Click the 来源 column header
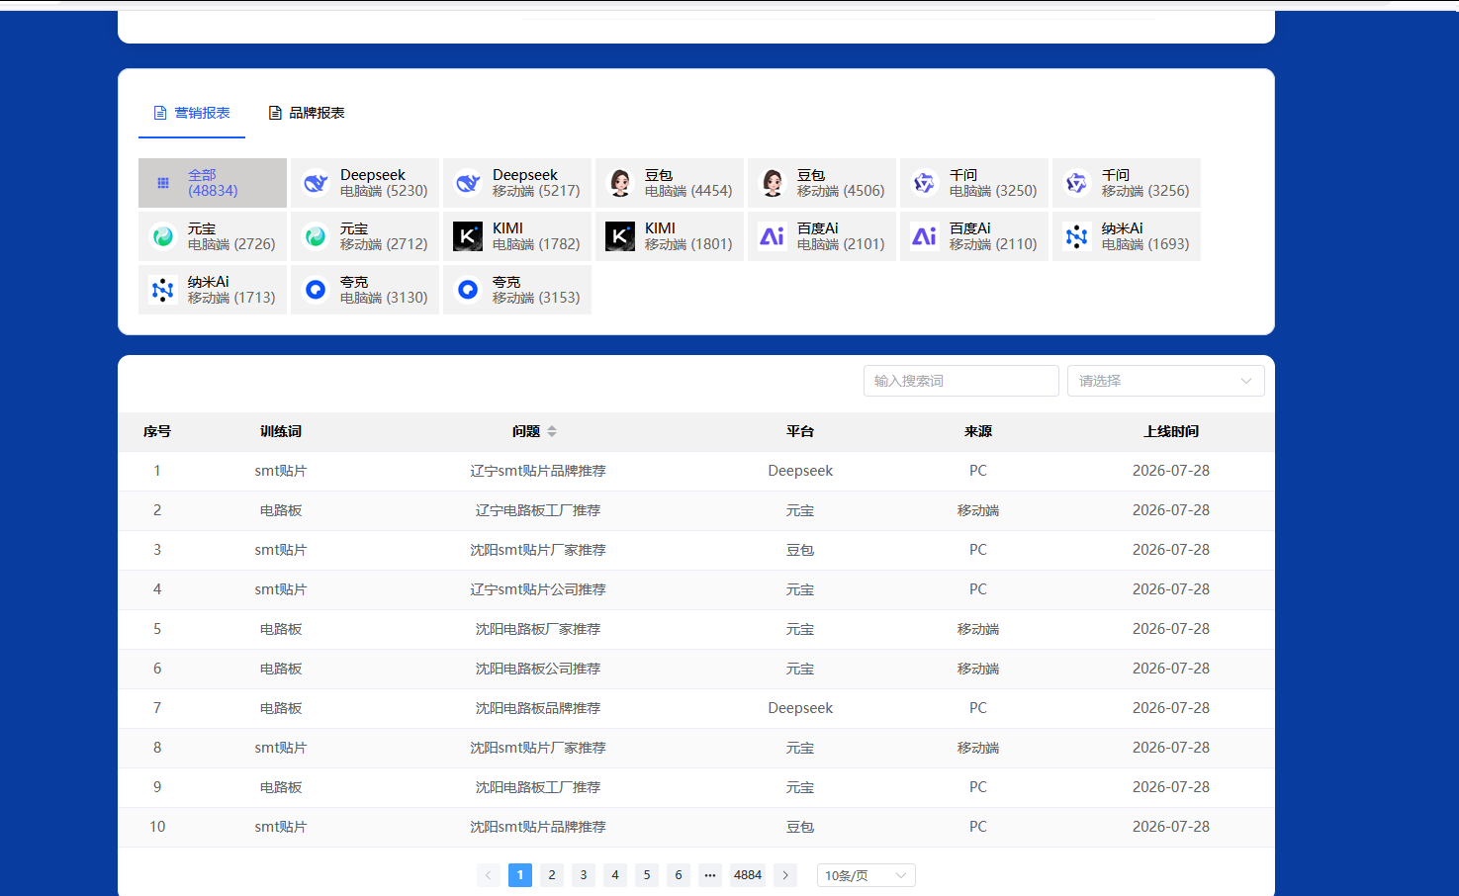The image size is (1459, 896). (x=978, y=431)
